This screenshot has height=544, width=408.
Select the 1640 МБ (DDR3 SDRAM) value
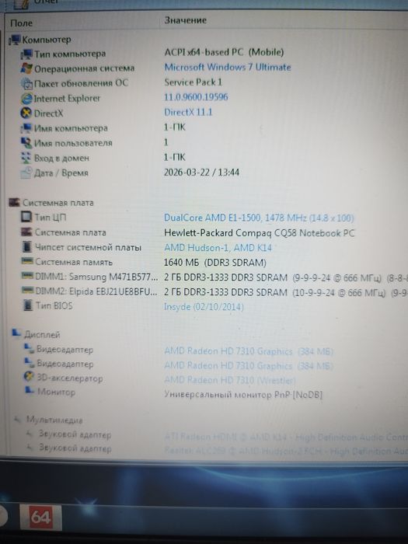215,263
